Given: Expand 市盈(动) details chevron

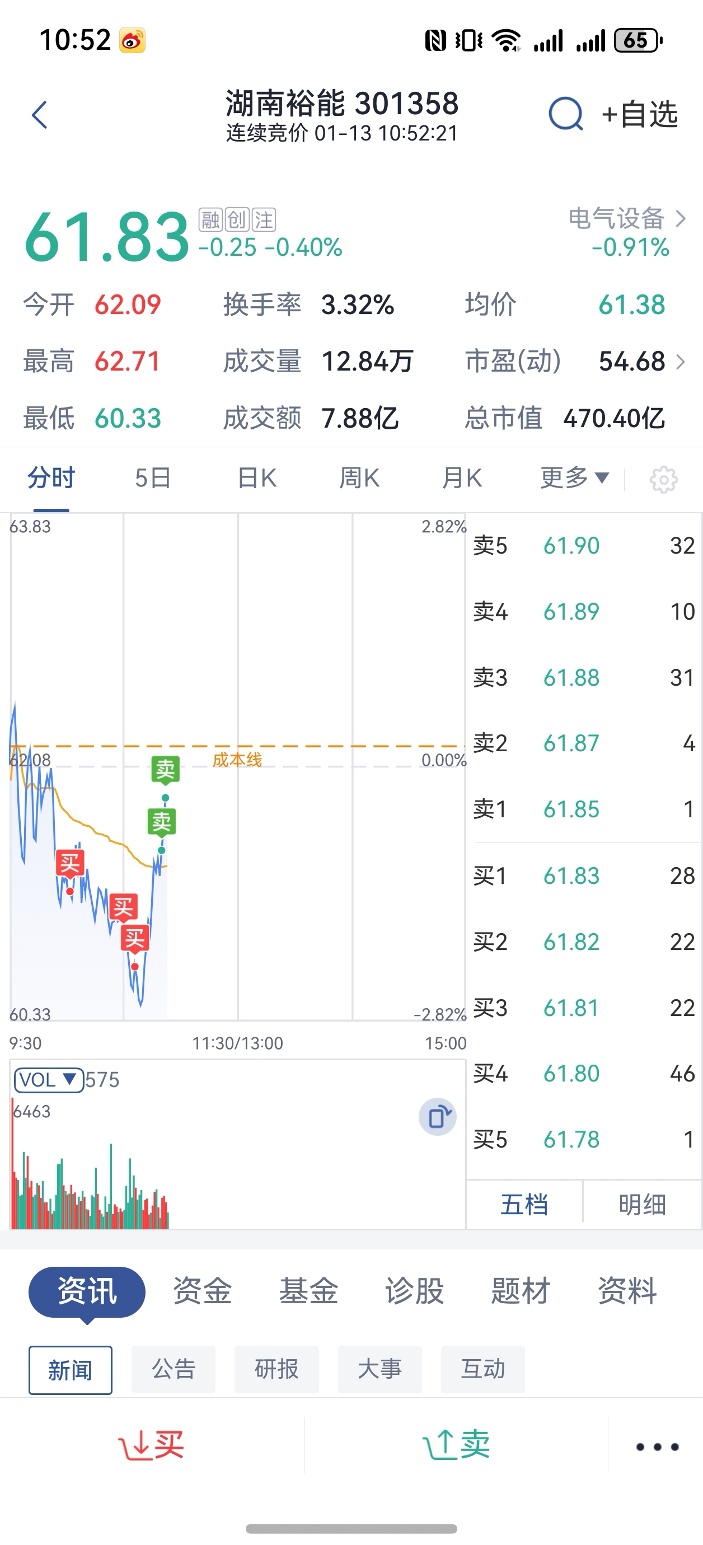Looking at the screenshot, I should [680, 362].
